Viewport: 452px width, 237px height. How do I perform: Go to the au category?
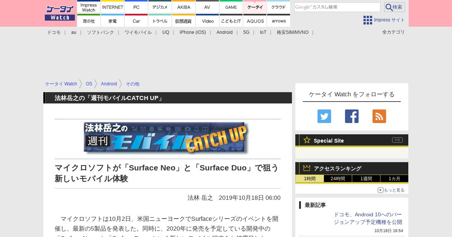(x=74, y=32)
